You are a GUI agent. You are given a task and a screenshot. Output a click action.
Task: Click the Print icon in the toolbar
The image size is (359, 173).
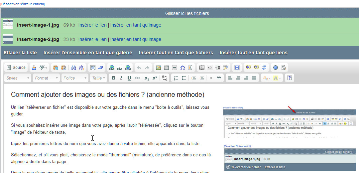point(34,68)
